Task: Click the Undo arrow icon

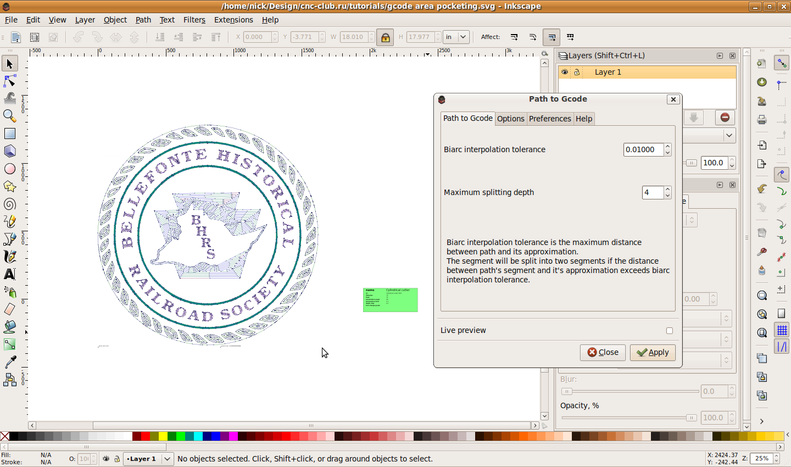Action: pyautogui.click(x=762, y=189)
